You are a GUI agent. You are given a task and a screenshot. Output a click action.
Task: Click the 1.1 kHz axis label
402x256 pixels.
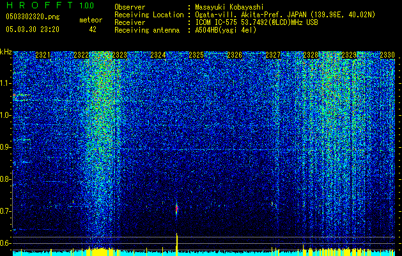(x=5, y=83)
